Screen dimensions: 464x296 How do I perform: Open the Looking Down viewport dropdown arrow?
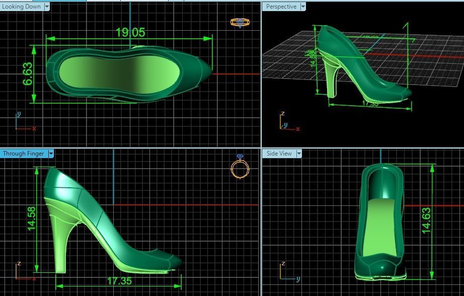coord(47,7)
